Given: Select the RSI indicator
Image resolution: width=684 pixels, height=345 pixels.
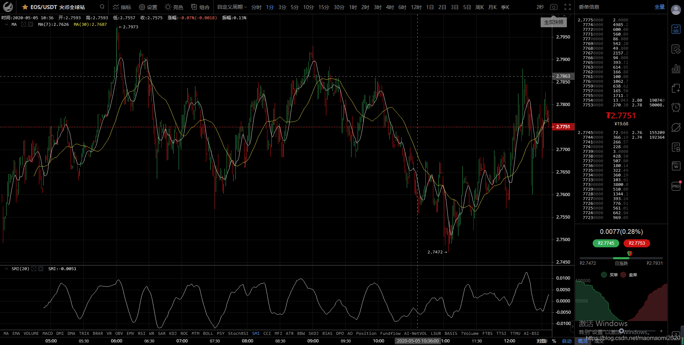Looking at the screenshot, I should [142, 333].
